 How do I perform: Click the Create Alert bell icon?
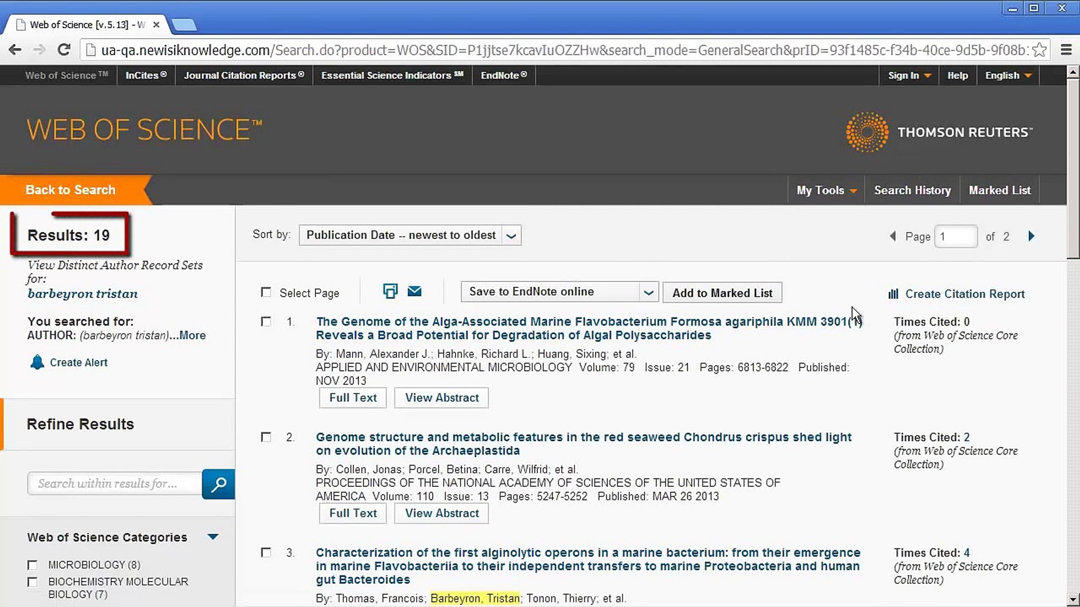tap(37, 363)
